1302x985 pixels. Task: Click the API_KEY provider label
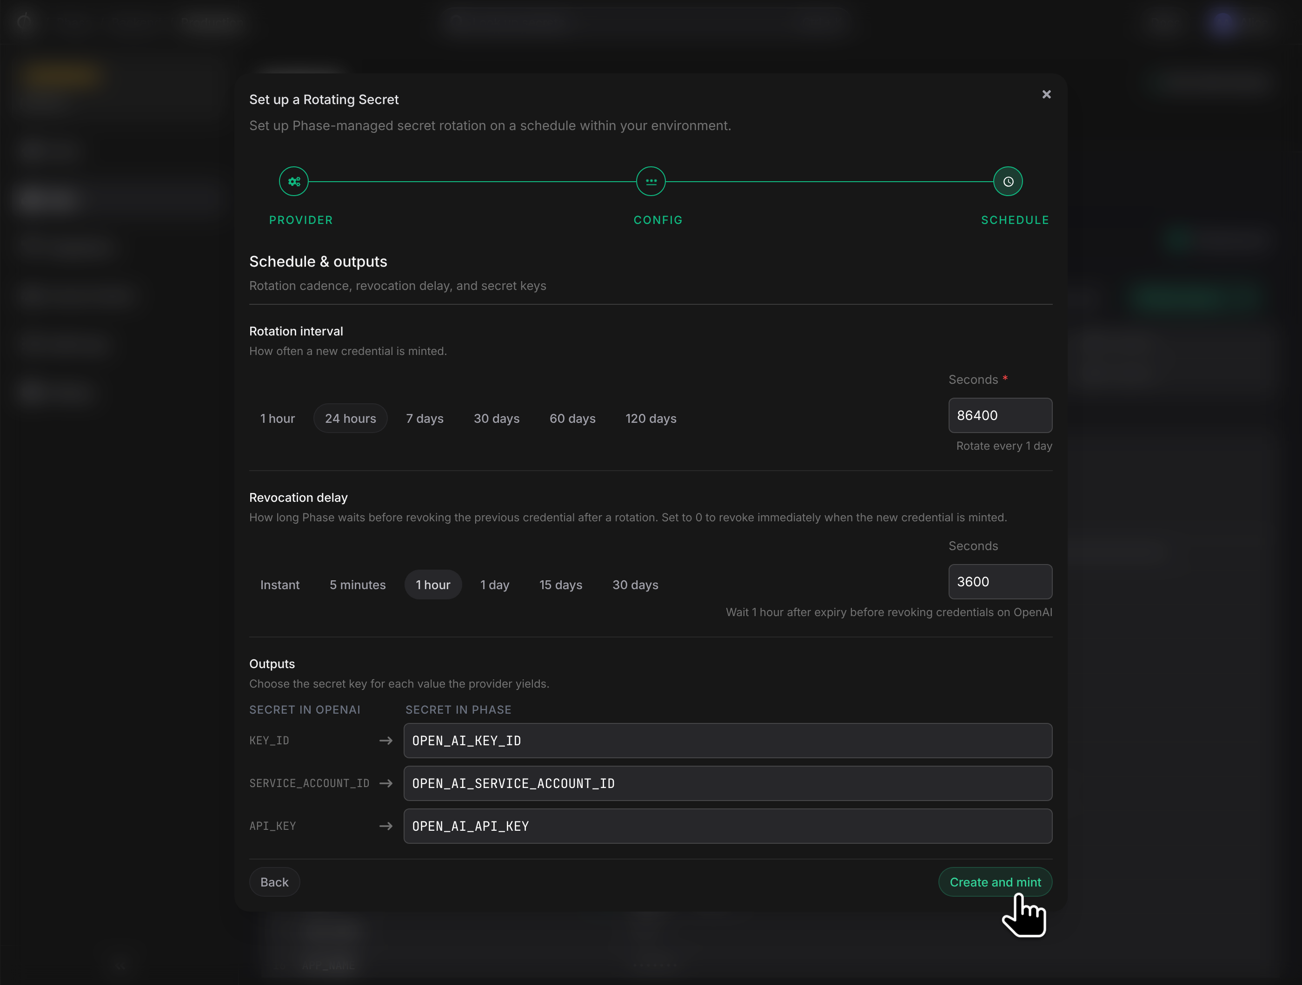tap(272, 826)
